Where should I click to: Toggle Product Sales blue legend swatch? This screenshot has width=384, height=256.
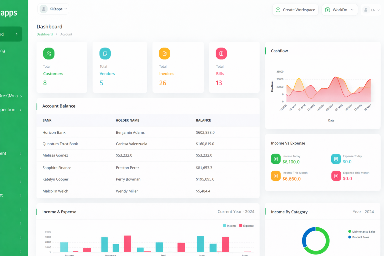pyautogui.click(x=350, y=237)
